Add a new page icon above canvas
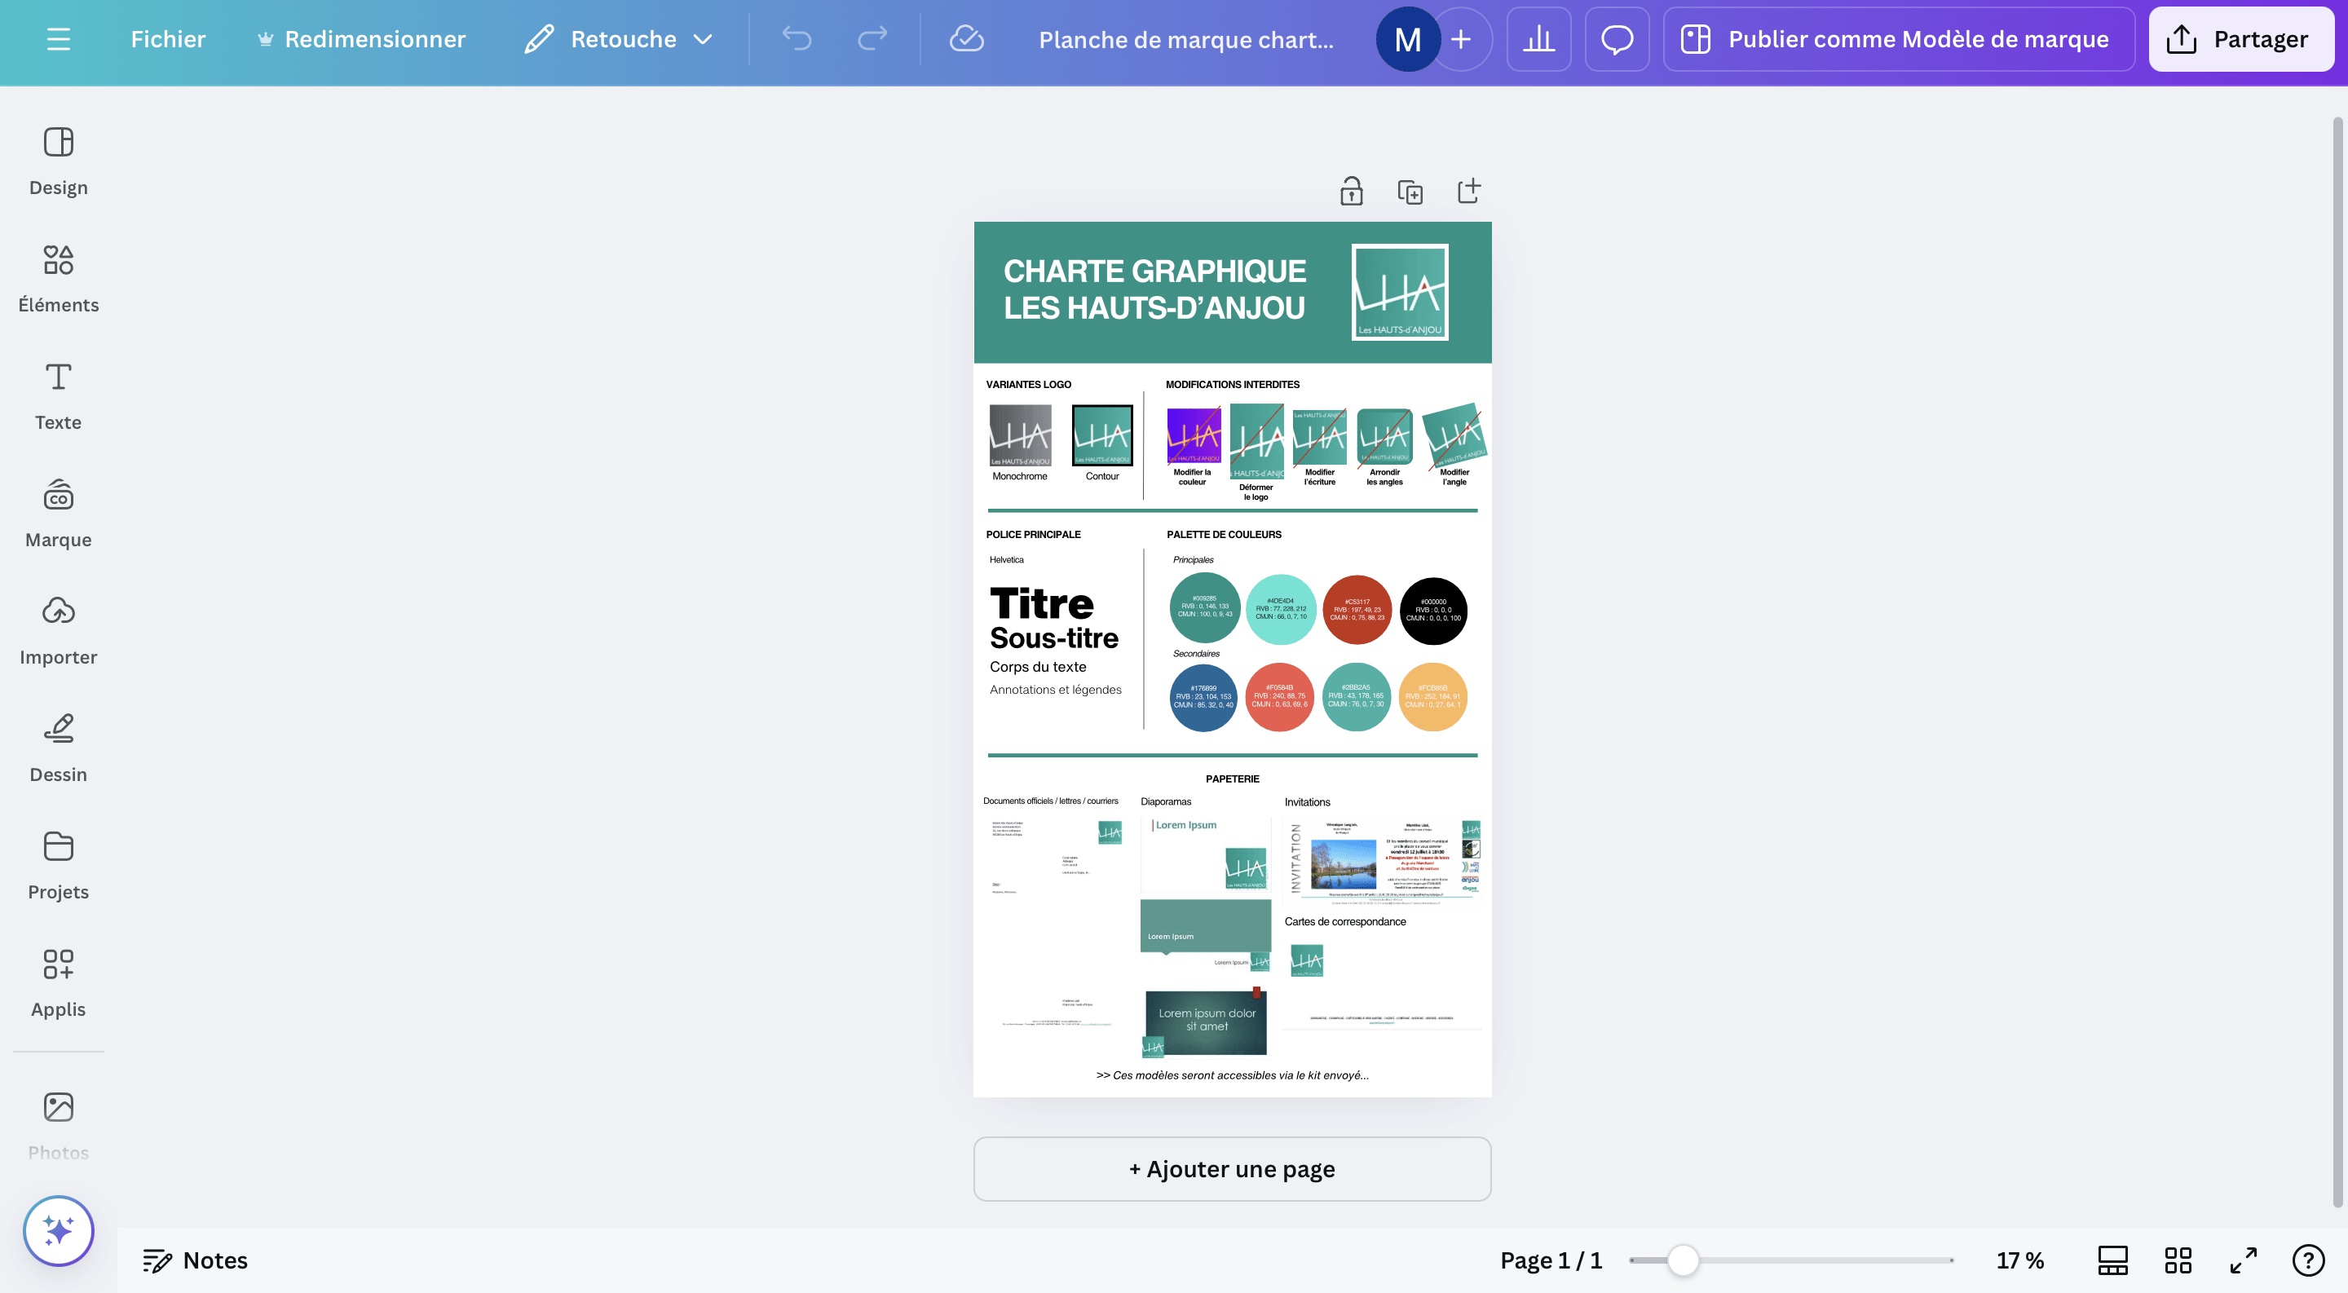 coord(1468,192)
